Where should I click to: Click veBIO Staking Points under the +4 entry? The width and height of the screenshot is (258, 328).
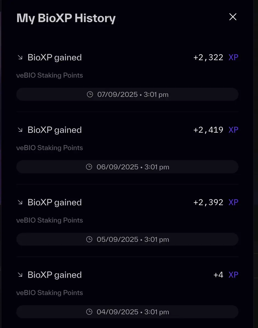(50, 292)
